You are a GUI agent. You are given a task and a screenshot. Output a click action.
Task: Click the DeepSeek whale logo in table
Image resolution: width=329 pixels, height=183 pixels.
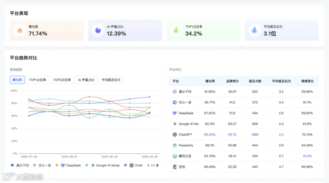pyautogui.click(x=175, y=113)
